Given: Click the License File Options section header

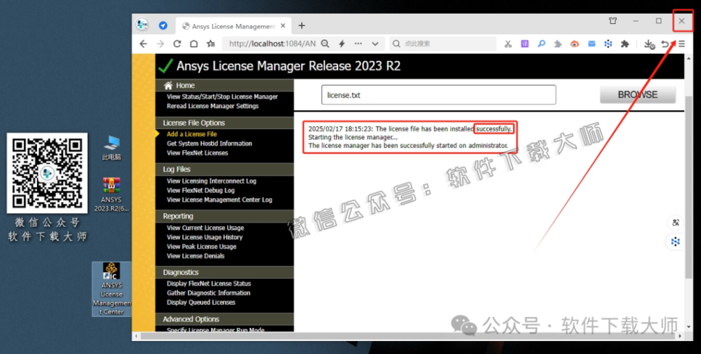Looking at the screenshot, I should [225, 123].
